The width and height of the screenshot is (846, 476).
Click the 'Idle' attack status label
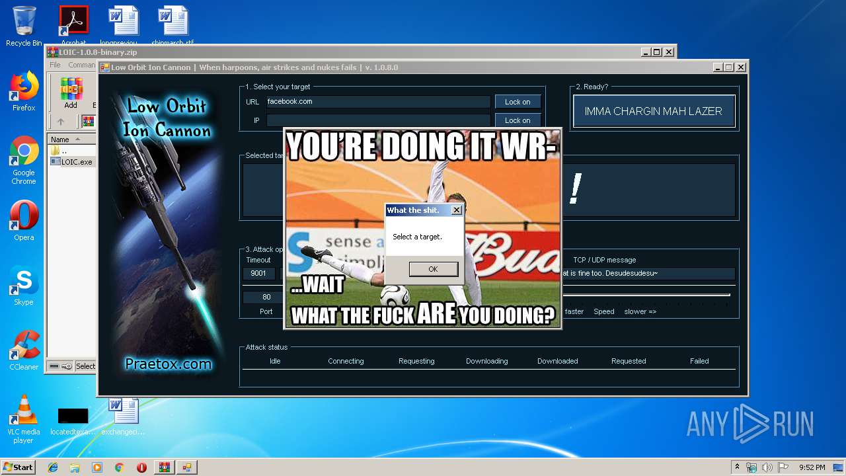tap(275, 361)
